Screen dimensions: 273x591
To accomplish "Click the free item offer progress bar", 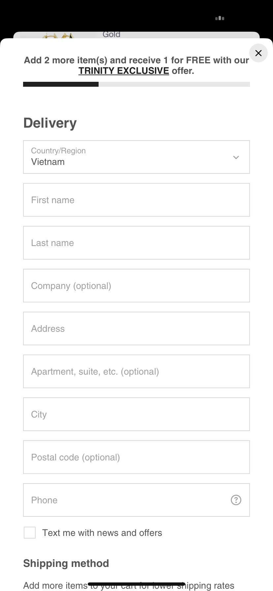I will (x=136, y=84).
